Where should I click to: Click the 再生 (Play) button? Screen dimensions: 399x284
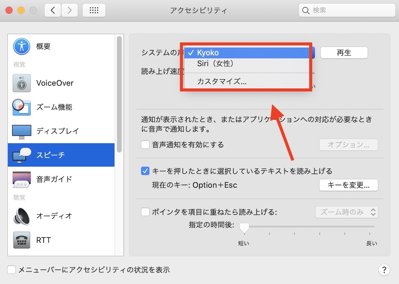(x=344, y=52)
